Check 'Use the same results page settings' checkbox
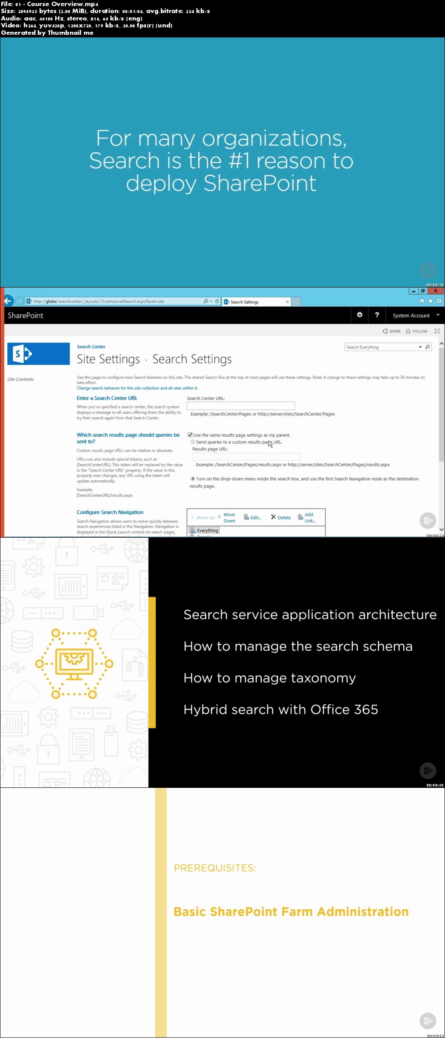The image size is (445, 1038). coord(190,435)
